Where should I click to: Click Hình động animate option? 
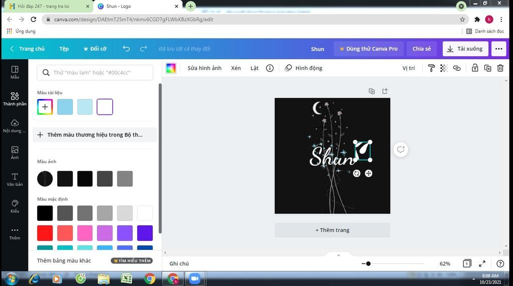[304, 68]
